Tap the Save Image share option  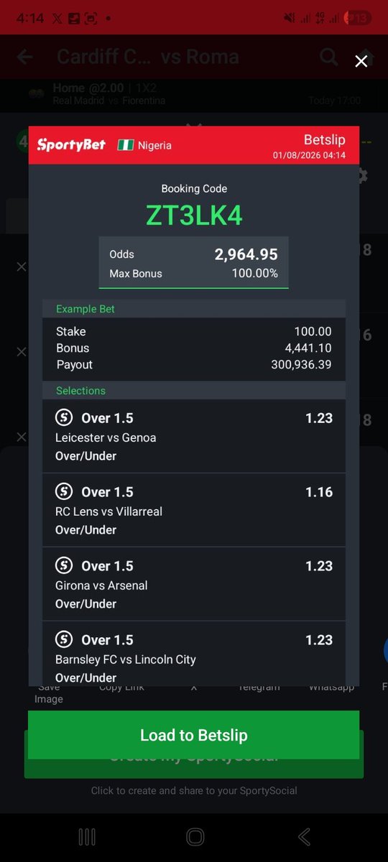coord(49,694)
